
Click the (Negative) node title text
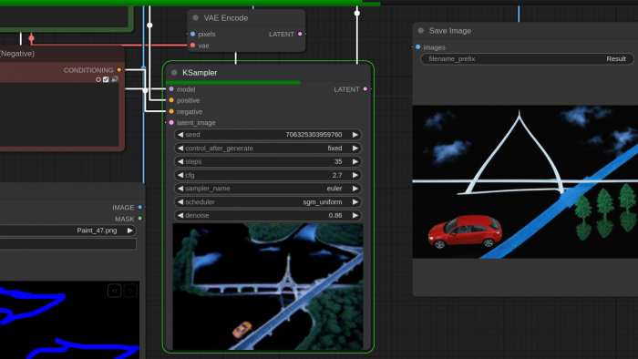(17, 54)
